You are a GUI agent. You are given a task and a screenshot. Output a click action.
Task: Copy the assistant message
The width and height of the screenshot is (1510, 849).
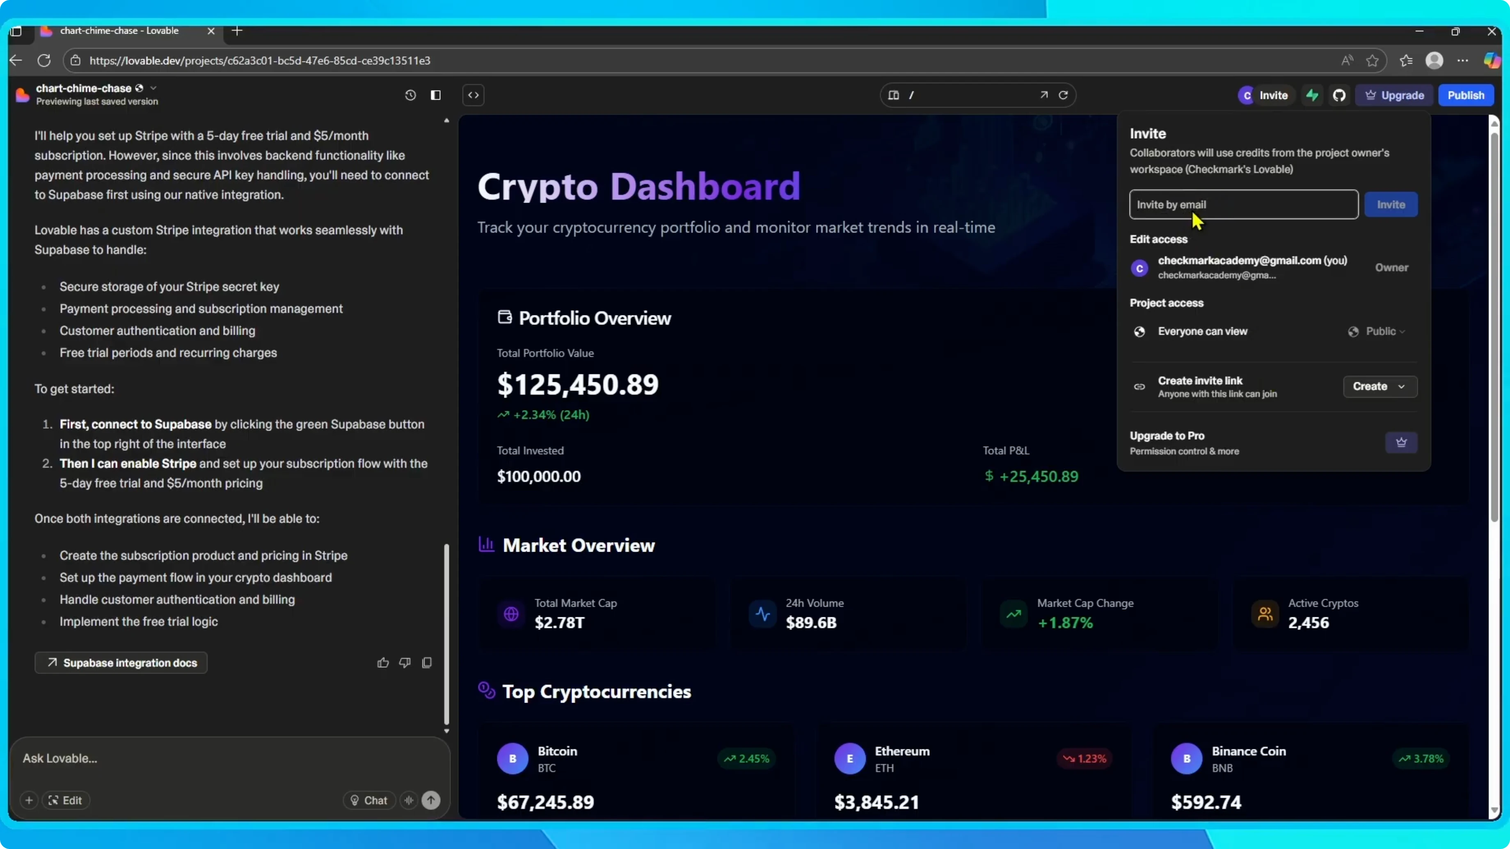click(x=427, y=663)
